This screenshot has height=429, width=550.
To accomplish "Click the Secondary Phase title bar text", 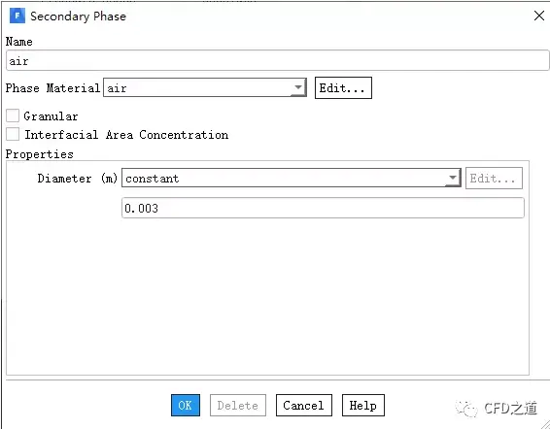I will click(78, 16).
